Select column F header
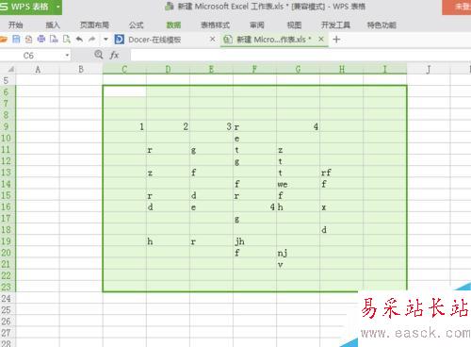 coord(254,69)
